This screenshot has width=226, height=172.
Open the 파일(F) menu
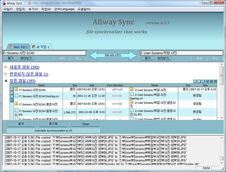point(8,9)
